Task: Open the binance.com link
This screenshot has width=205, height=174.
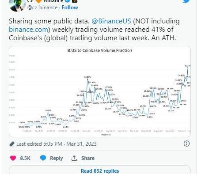Action: point(29,30)
